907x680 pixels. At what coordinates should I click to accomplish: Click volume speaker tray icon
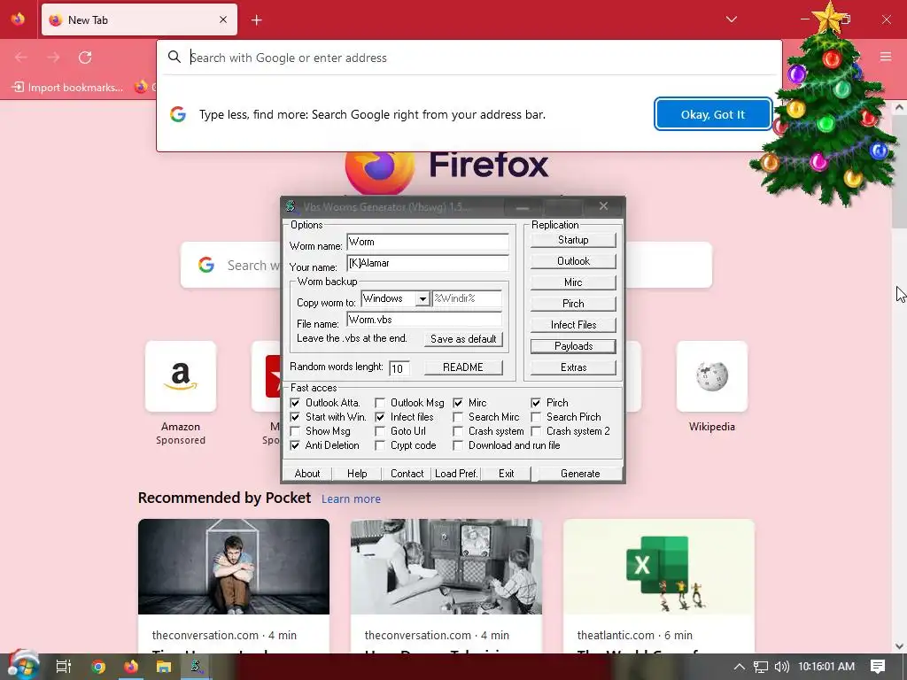click(x=781, y=667)
